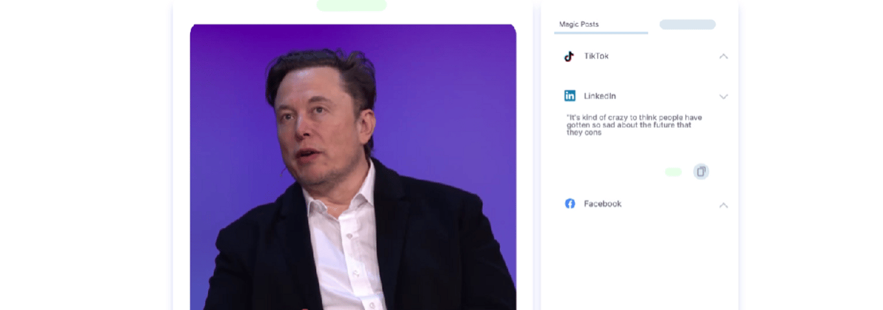Click the small green button beside the copy icon
The image size is (883, 310).
point(674,172)
